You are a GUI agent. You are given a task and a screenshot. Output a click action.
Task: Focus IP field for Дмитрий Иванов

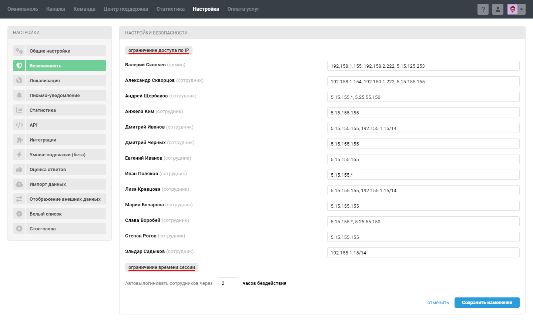(x=423, y=128)
